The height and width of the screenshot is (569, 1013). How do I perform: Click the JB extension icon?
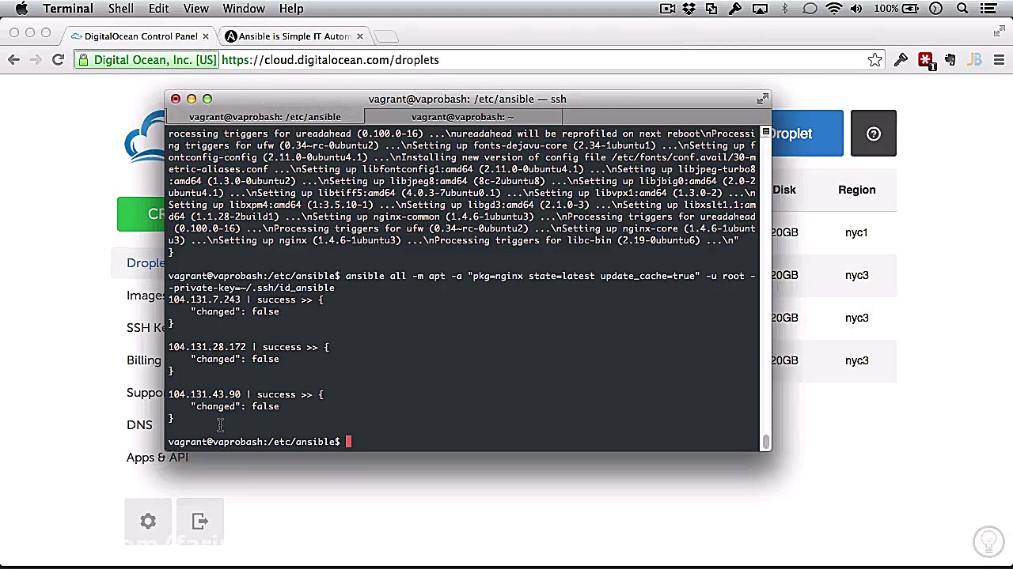[975, 60]
